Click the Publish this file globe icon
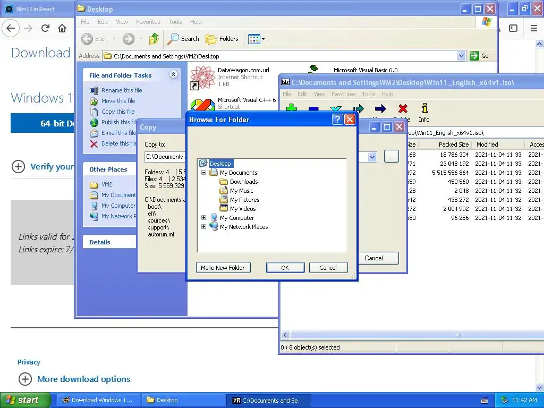 tap(94, 123)
